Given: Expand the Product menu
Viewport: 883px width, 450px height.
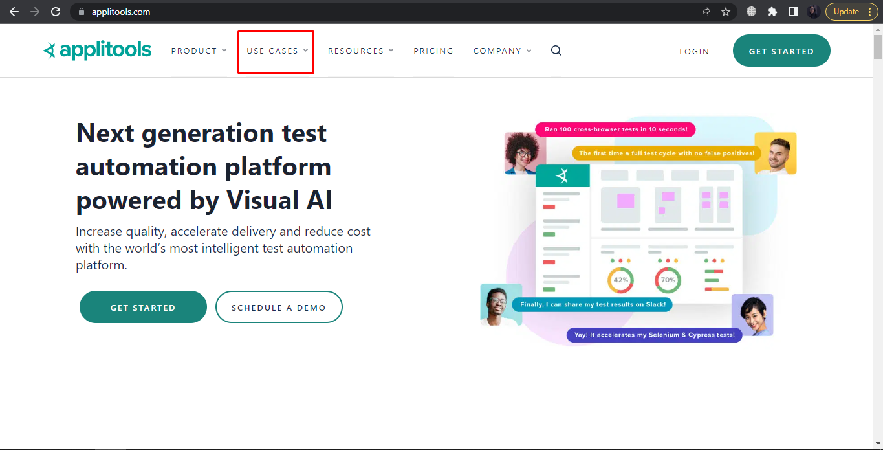Looking at the screenshot, I should coord(199,51).
